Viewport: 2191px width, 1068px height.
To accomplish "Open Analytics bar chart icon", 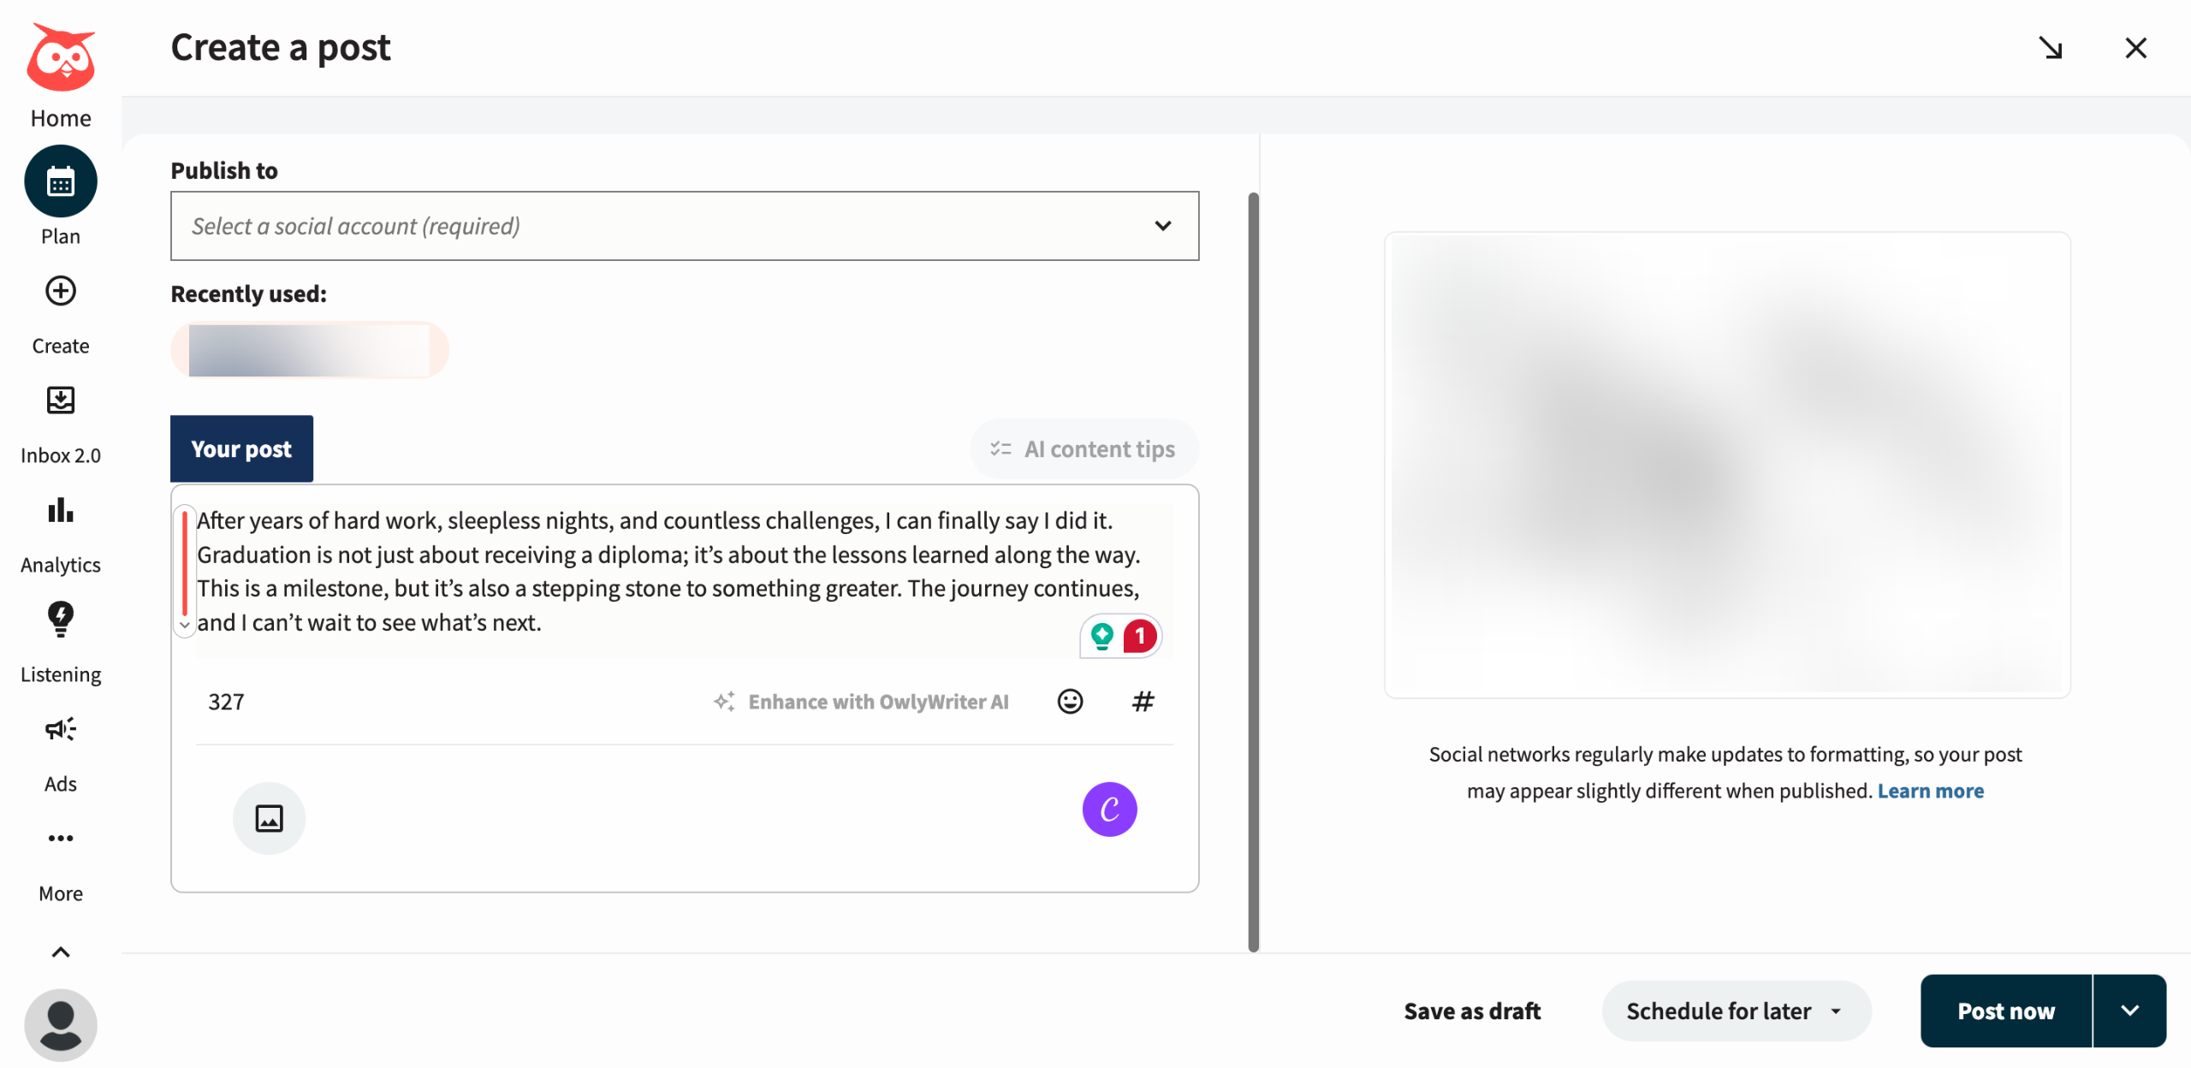I will point(60,511).
